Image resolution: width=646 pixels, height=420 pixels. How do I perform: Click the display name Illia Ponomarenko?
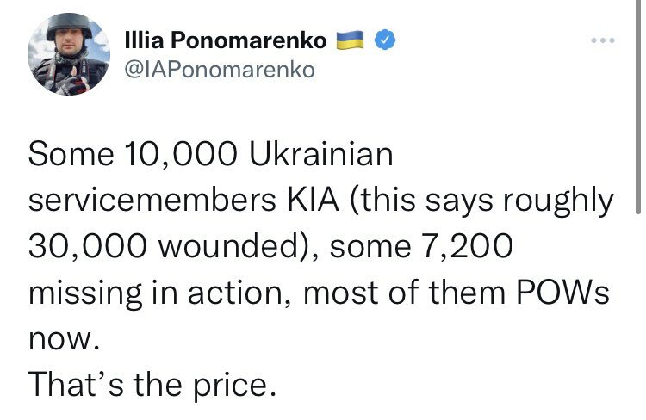(x=227, y=40)
